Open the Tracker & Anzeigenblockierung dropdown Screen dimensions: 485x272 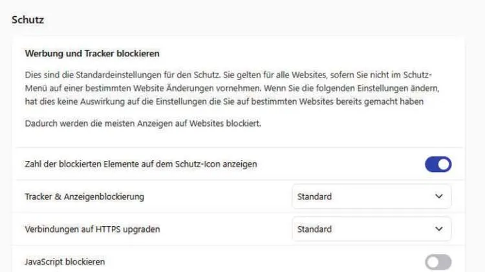coord(371,196)
